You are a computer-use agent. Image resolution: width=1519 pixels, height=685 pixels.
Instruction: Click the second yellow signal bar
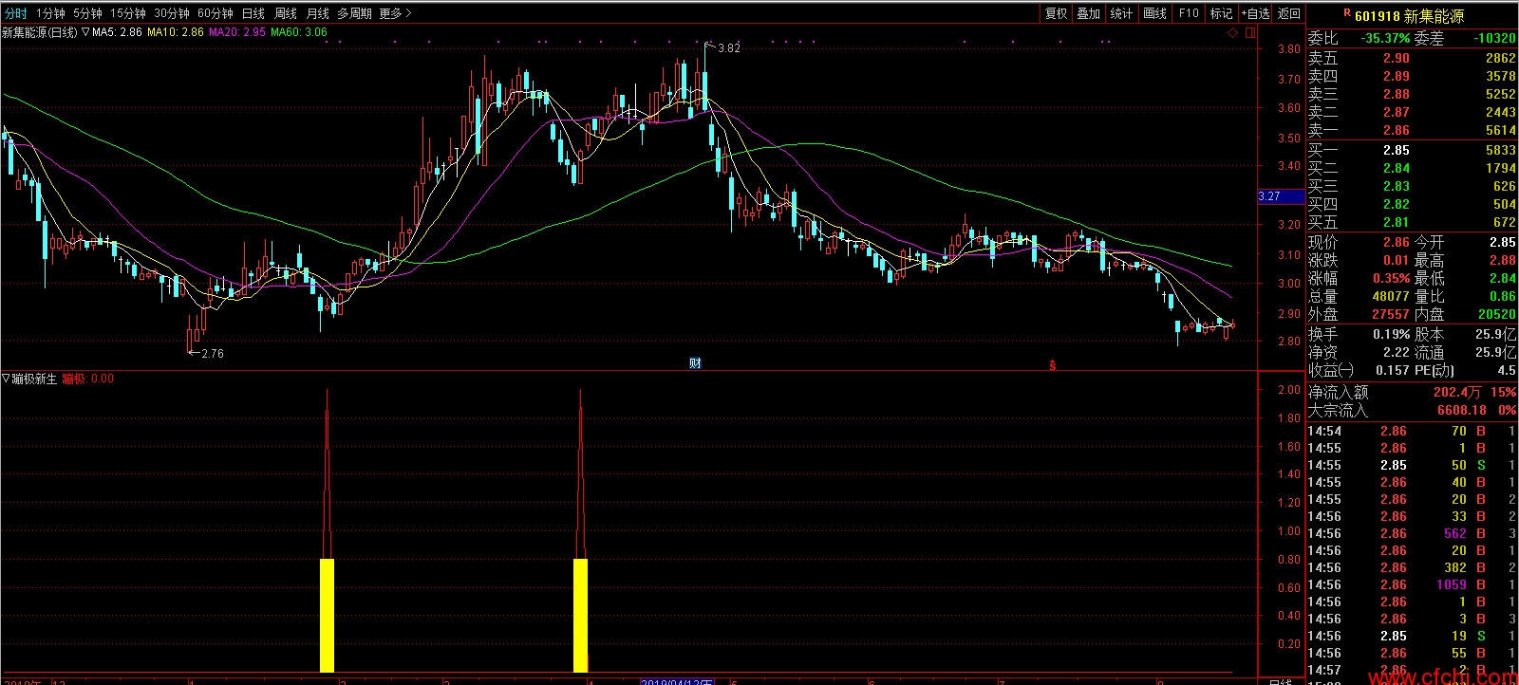pos(580,616)
